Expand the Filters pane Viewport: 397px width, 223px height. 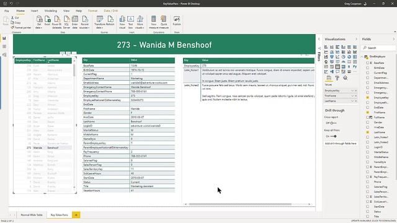point(319,39)
